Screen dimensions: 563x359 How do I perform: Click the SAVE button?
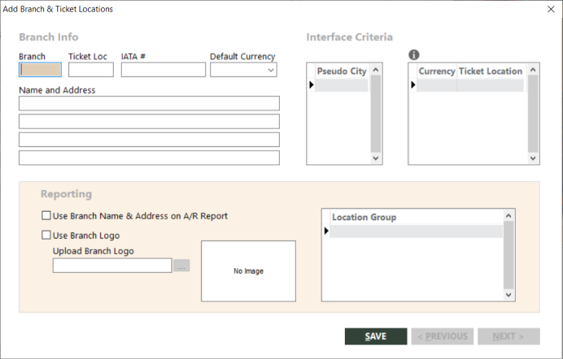pyautogui.click(x=376, y=336)
